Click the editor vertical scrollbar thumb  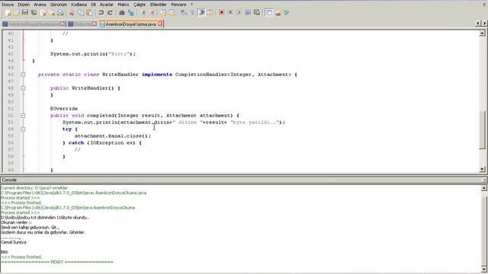pyautogui.click(x=482, y=130)
